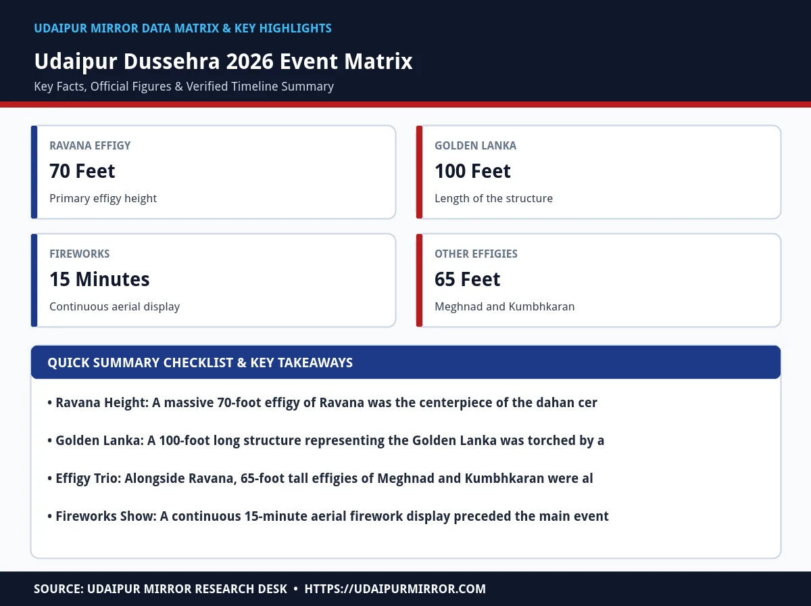This screenshot has height=606, width=811.
Task: Click 'Length of the structure' description
Action: pos(493,198)
